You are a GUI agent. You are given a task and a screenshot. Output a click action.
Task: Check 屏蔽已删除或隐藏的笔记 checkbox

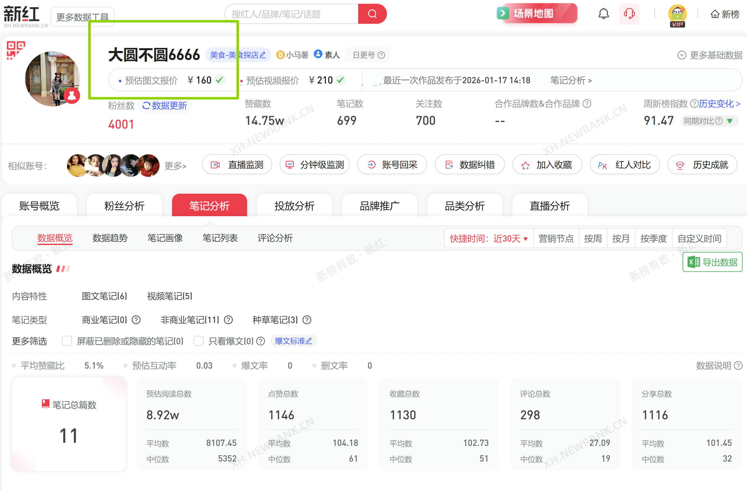tap(67, 340)
